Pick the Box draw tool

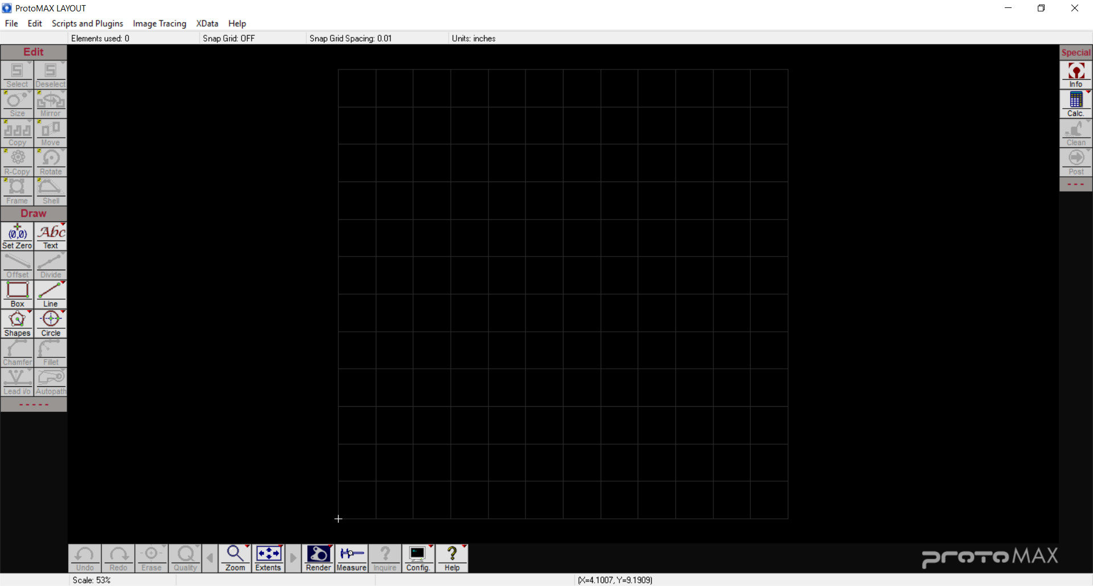[x=17, y=294]
